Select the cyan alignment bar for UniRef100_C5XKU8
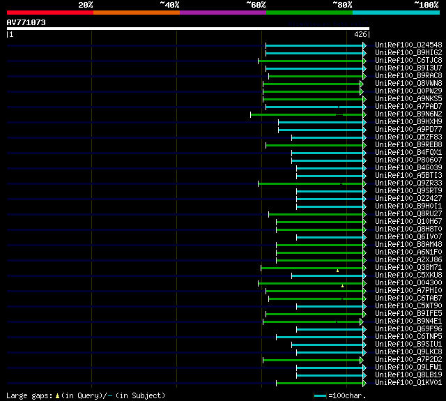 327,275
